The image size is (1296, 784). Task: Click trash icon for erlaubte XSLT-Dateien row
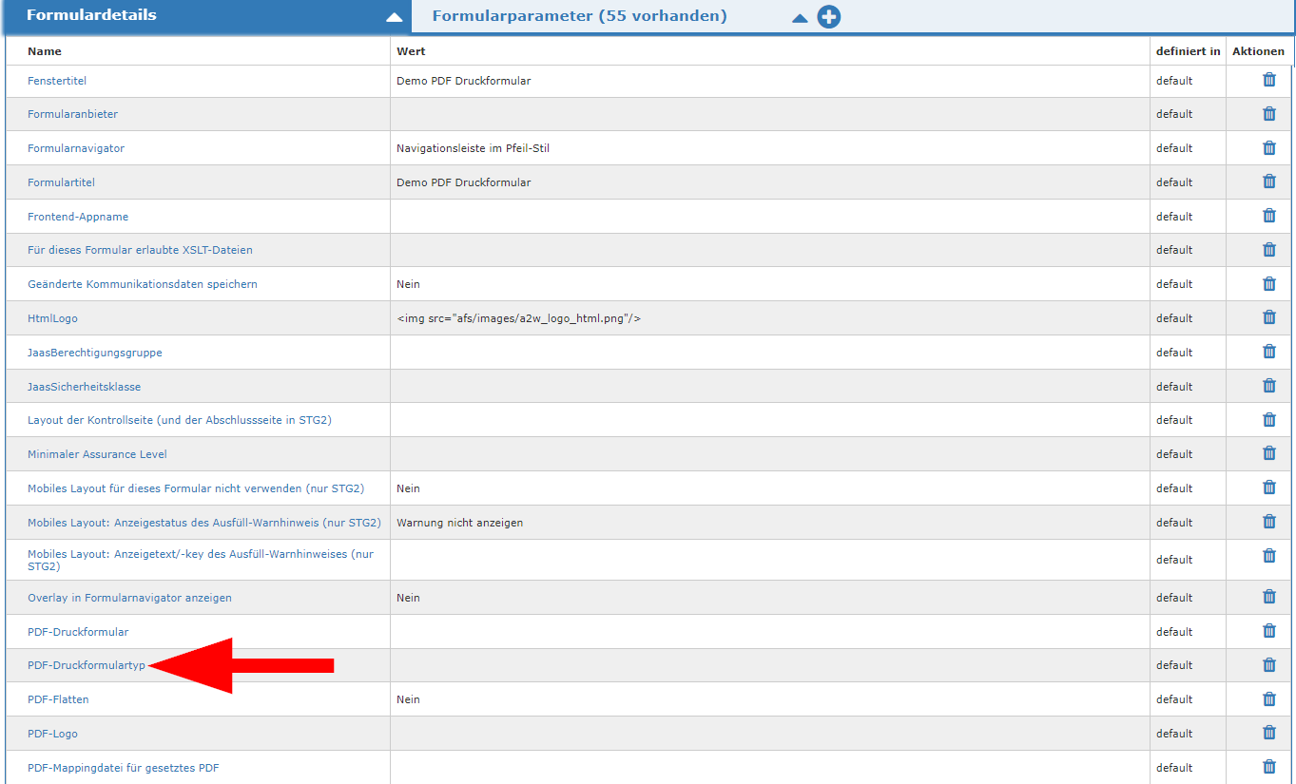pos(1268,250)
